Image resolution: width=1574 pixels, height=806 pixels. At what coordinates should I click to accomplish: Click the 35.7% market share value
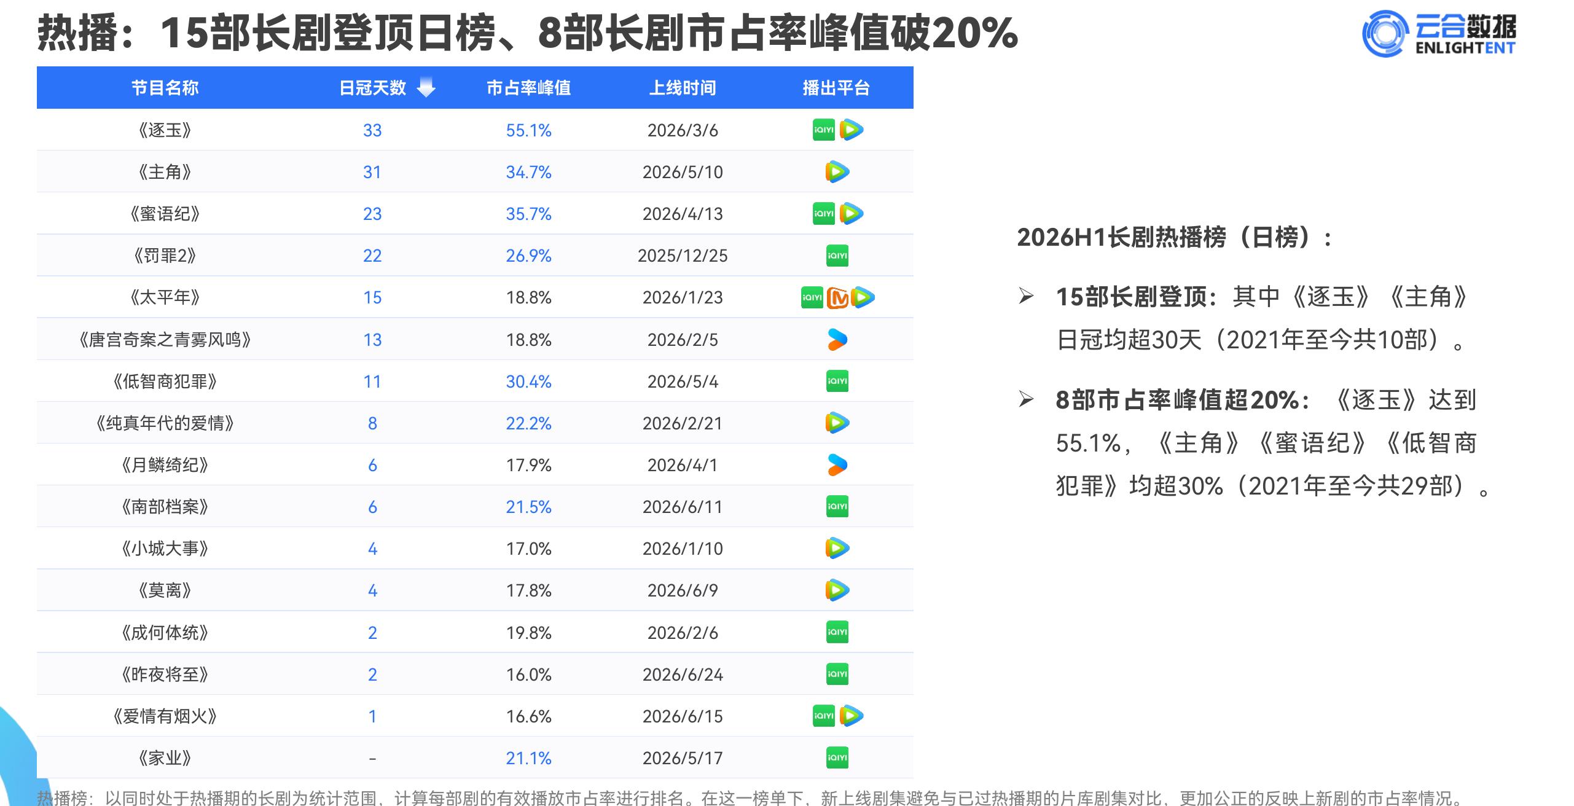pos(528,214)
